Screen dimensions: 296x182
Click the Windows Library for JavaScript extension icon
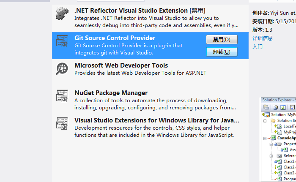pos(62,123)
